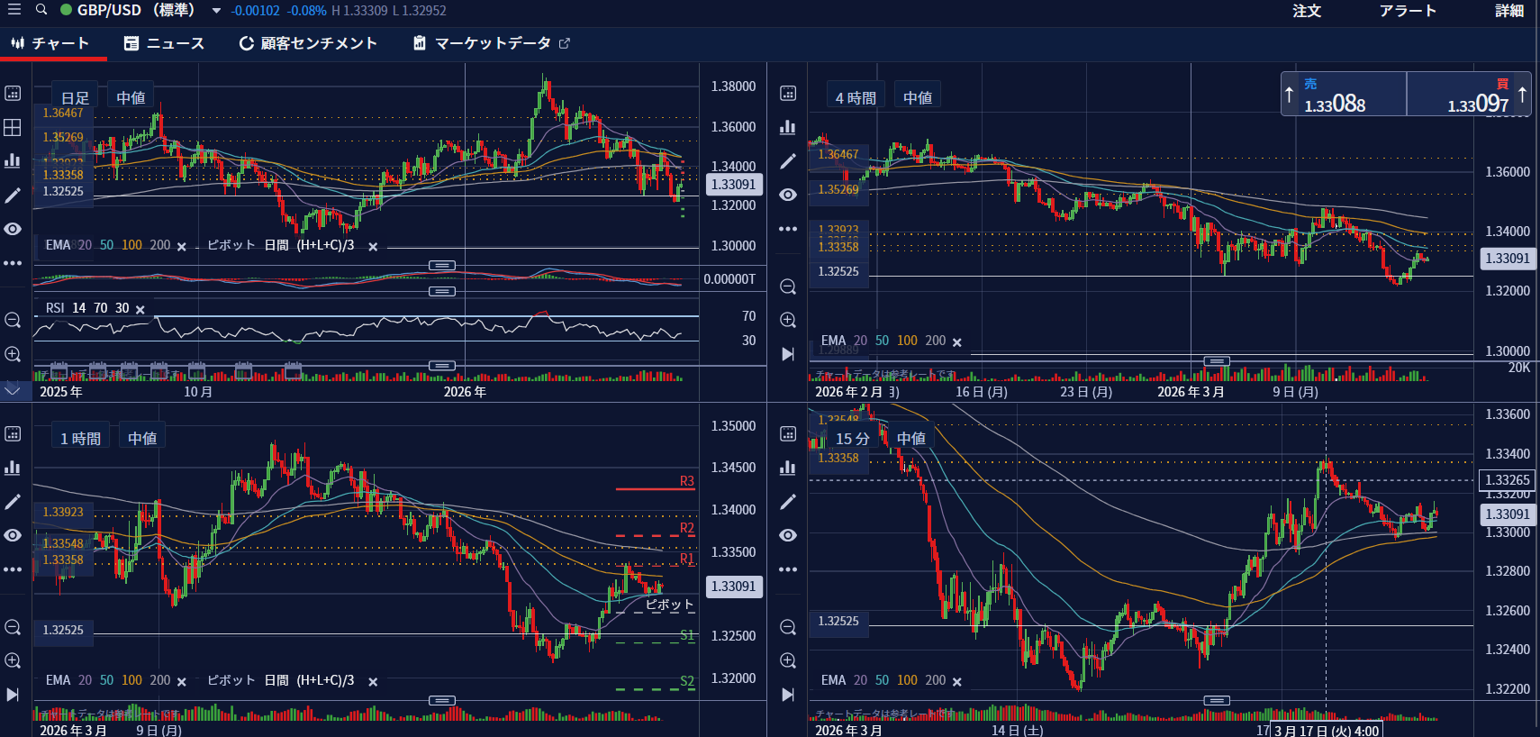Open chart type icon on the 1-hour chart
1540x737 pixels.
point(13,468)
